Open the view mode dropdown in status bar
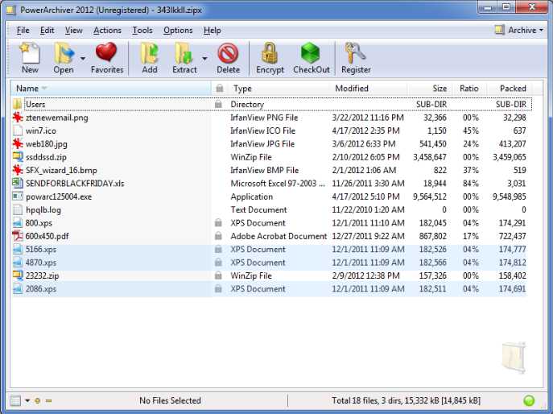This screenshot has width=553, height=414. 27,400
